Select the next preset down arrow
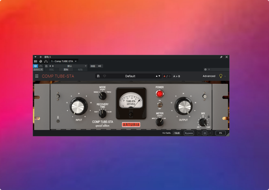This screenshot has height=190, width=269. click(x=159, y=76)
